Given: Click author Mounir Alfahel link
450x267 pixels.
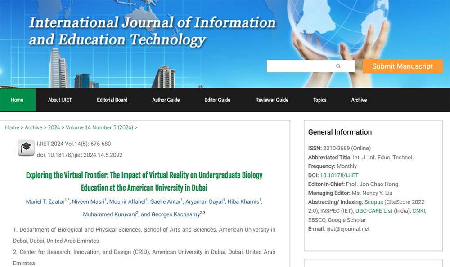Looking at the screenshot, I should click(x=127, y=202).
